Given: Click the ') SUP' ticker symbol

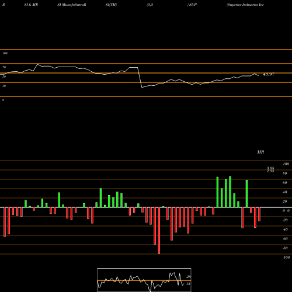Looking at the screenshot, I should pos(192,5).
